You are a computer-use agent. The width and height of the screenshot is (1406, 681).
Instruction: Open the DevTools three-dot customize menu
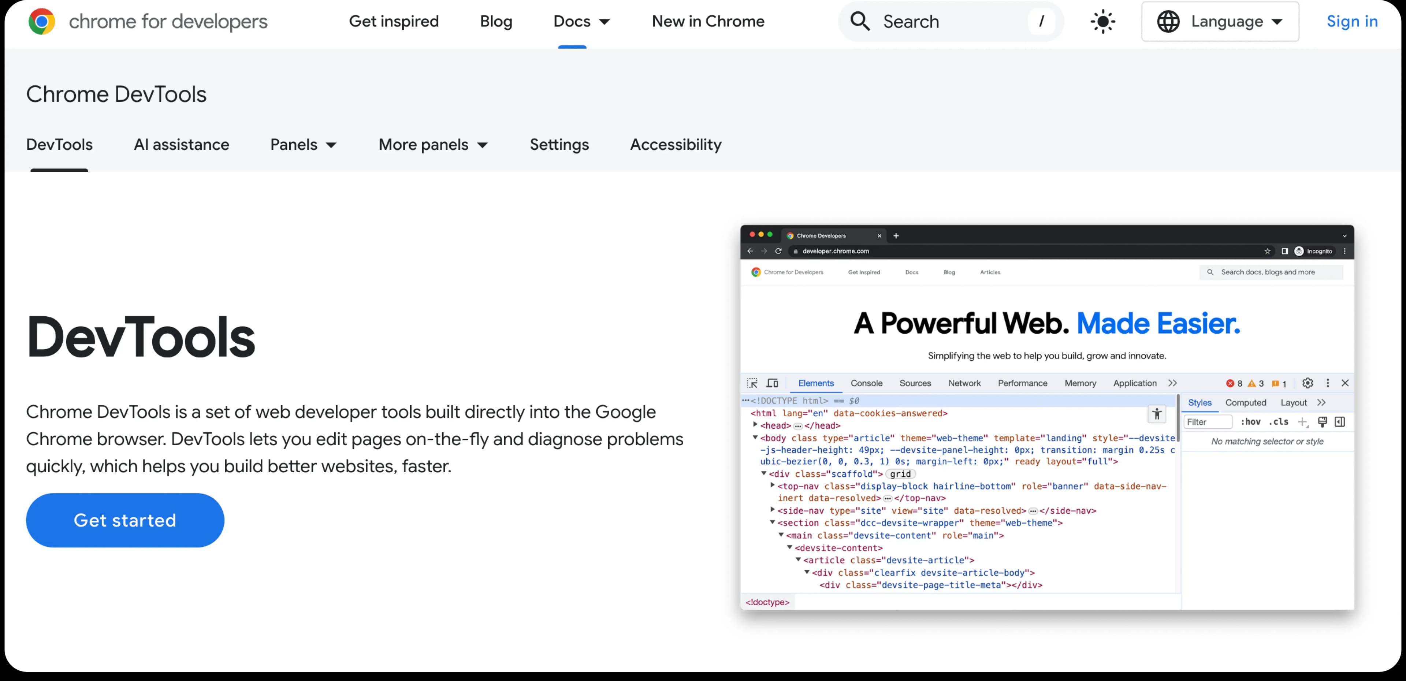[x=1328, y=383]
